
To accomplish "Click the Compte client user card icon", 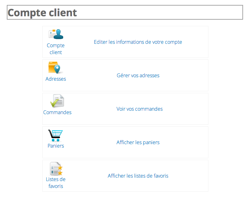I will click(56, 34).
